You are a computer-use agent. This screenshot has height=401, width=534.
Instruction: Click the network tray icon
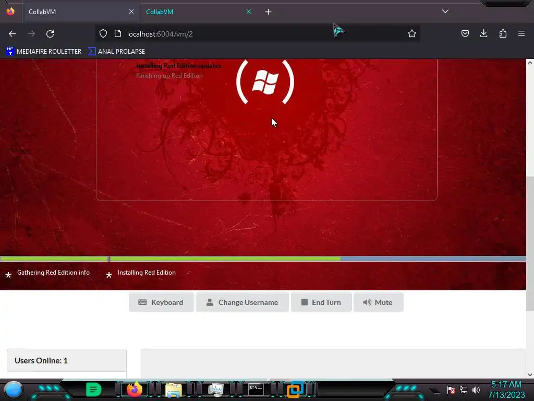(464, 390)
